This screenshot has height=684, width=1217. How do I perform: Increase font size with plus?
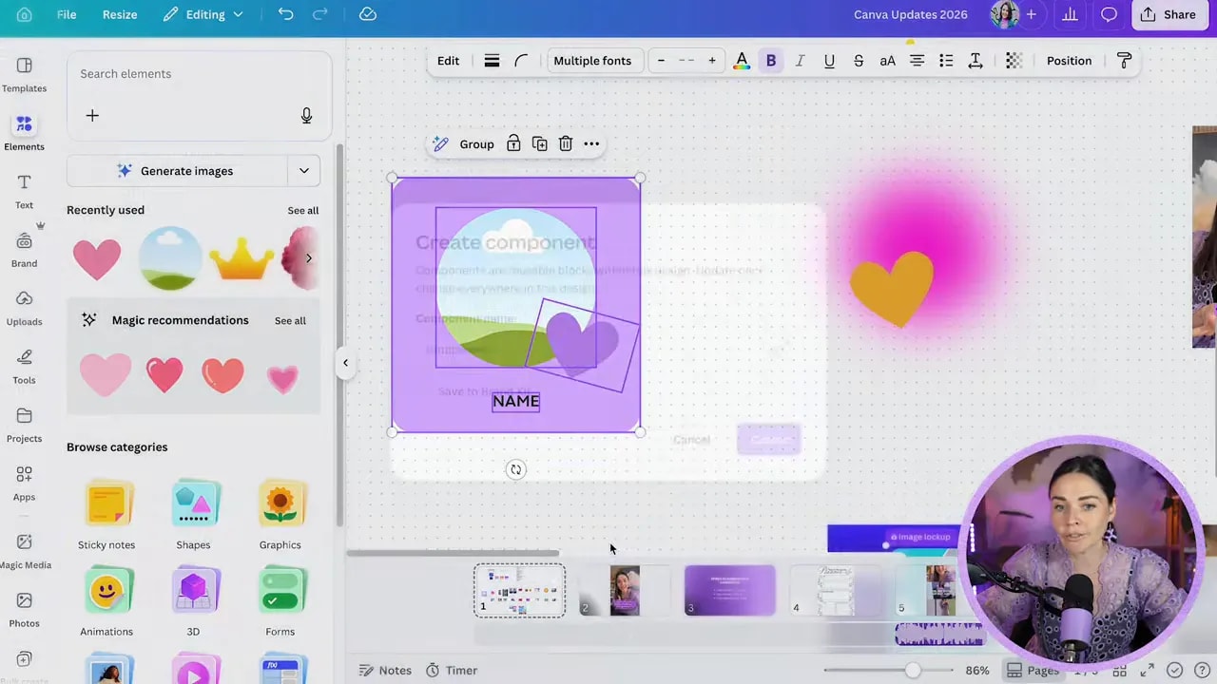click(712, 61)
